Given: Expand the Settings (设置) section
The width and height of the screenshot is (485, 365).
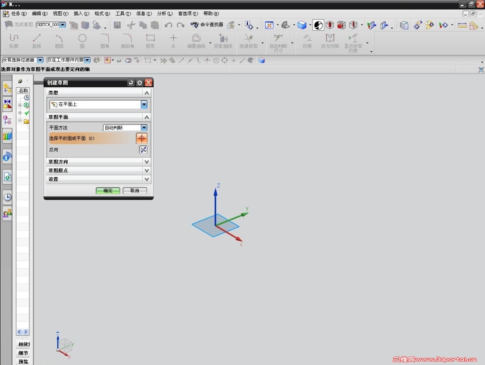Looking at the screenshot, I should coord(146,179).
